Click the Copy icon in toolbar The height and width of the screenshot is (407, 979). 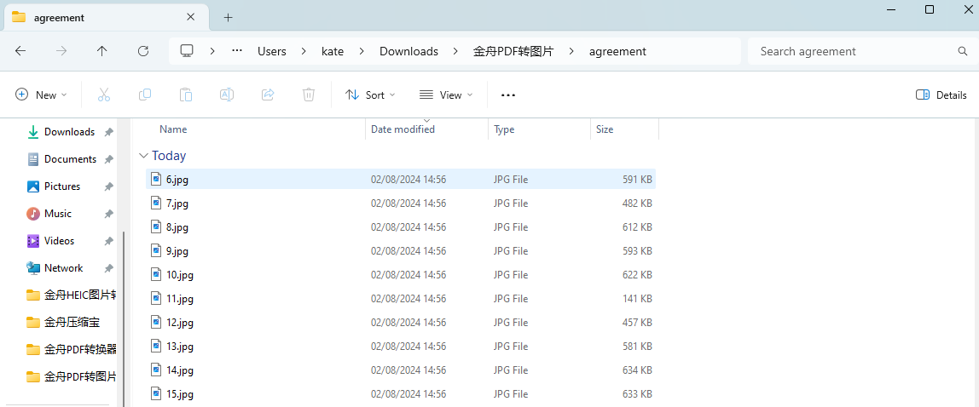[x=145, y=95]
